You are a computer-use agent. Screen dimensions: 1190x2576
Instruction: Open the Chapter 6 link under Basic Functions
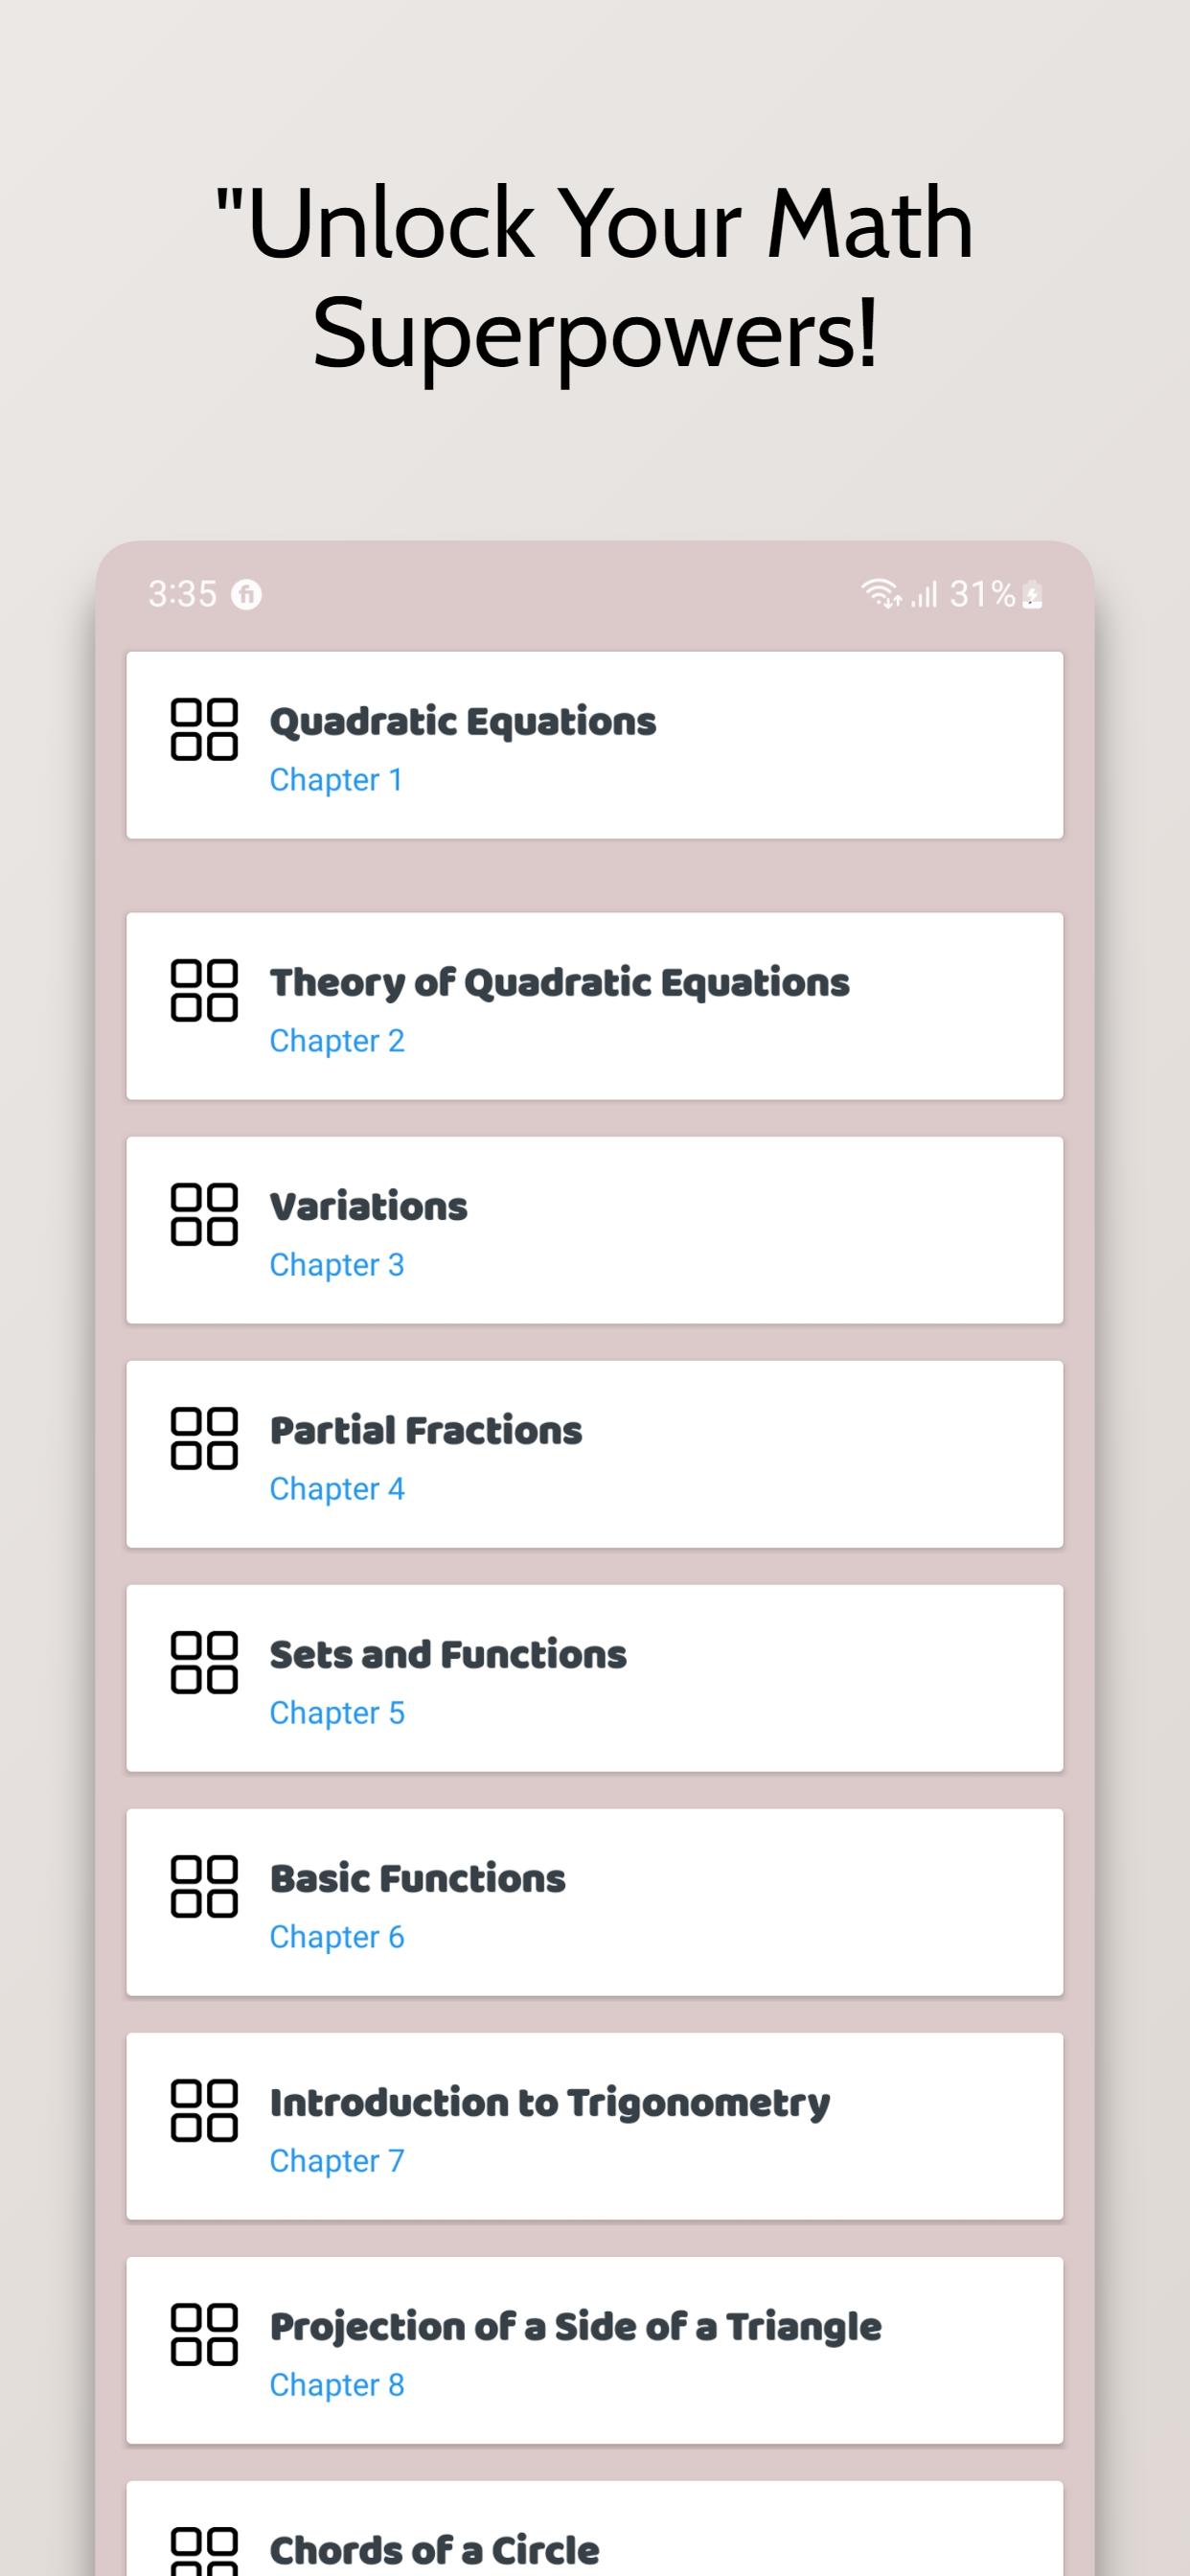[337, 1937]
